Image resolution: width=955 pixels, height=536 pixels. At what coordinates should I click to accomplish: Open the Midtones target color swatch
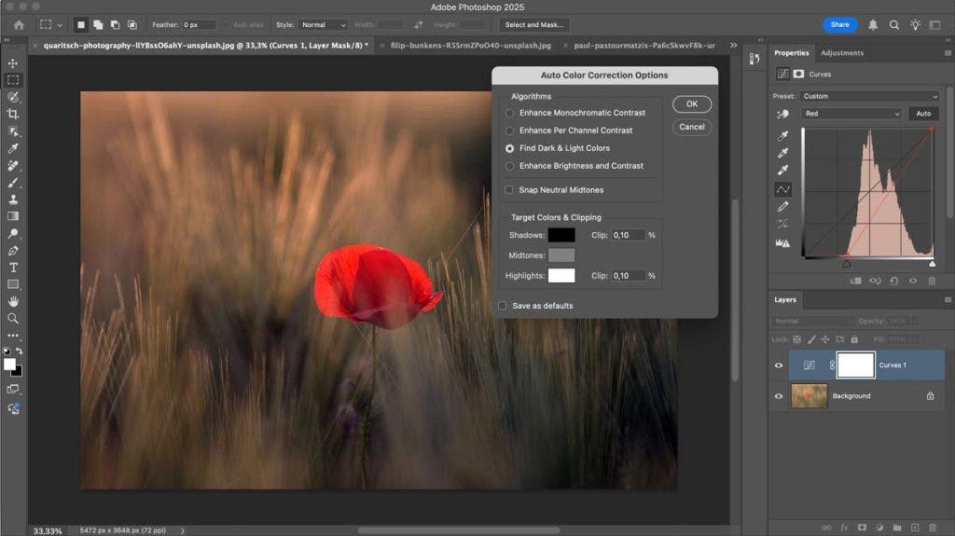click(x=561, y=255)
